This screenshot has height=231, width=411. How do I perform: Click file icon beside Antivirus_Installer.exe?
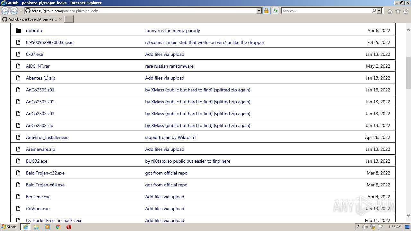point(18,137)
